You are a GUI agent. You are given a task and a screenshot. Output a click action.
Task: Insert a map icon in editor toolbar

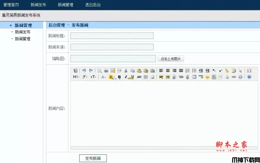click(x=214, y=77)
